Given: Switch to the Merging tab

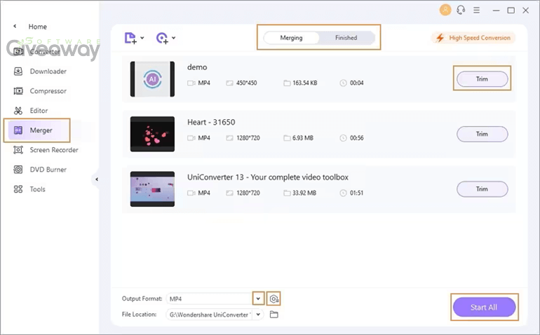Looking at the screenshot, I should pos(291,38).
